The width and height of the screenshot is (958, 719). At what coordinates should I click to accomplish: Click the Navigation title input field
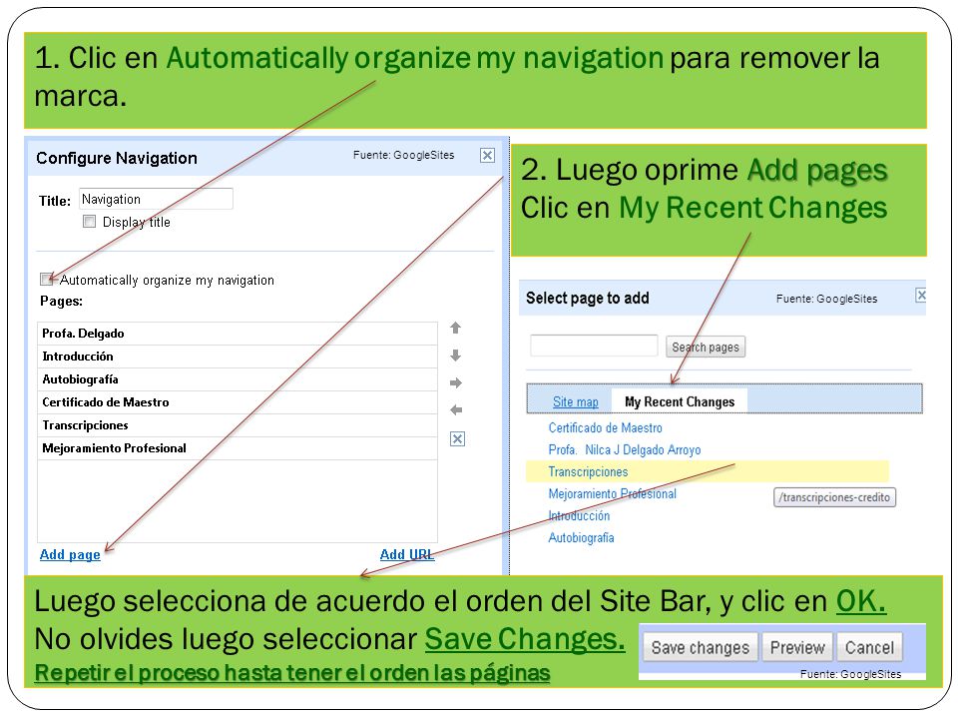(x=156, y=199)
